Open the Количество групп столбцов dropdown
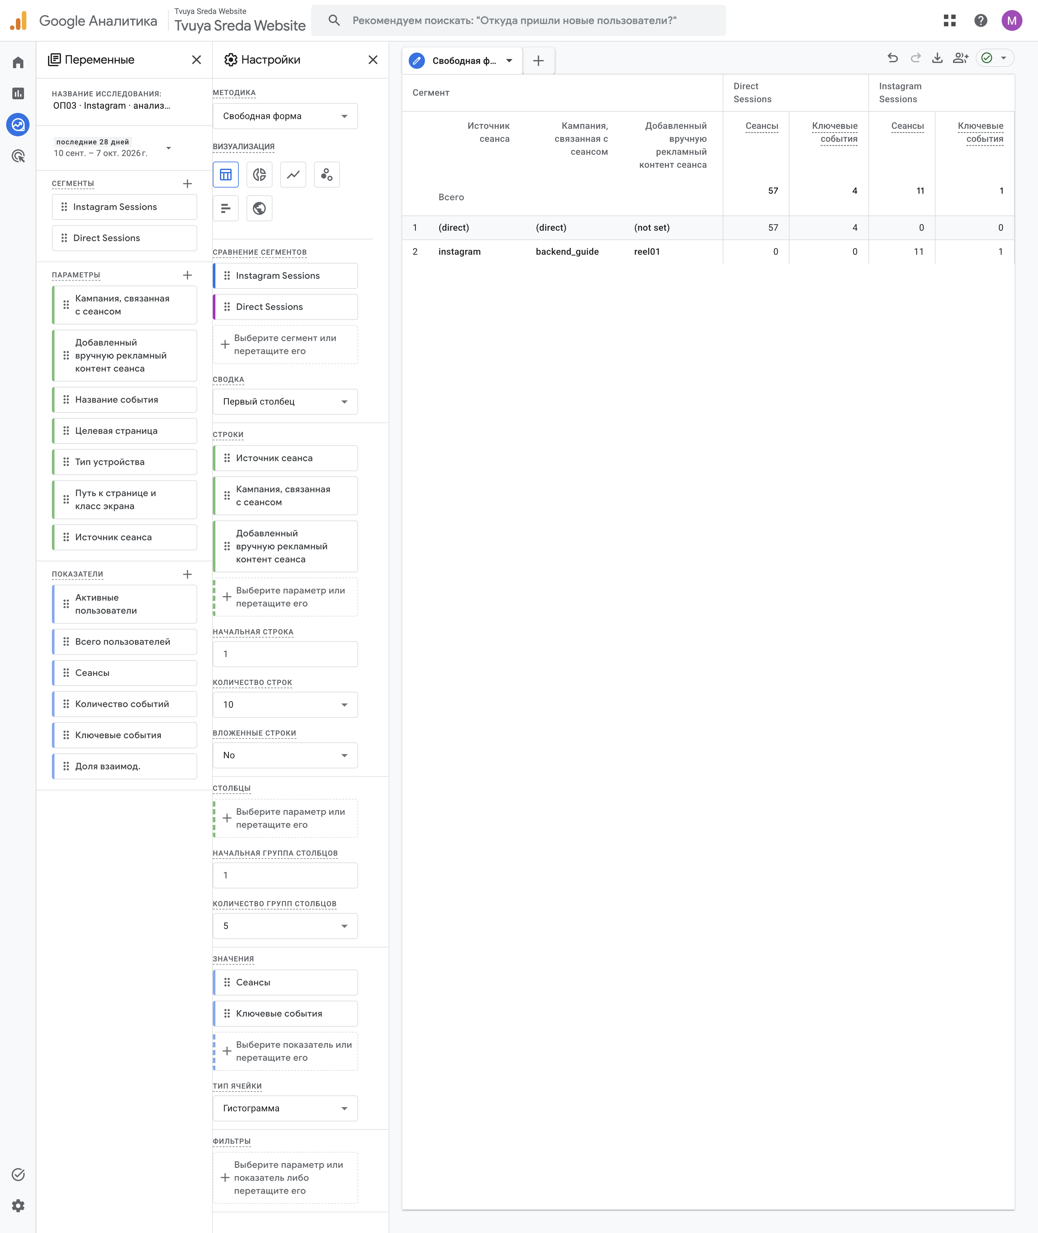 (x=285, y=926)
